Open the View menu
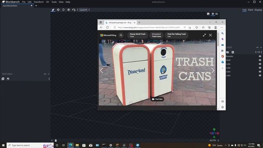 pos(61,2)
